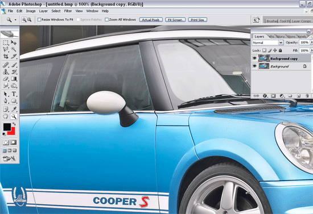This screenshot has width=313, height=214.
Task: Click the black foreground color swatch
Action: pos(7,127)
